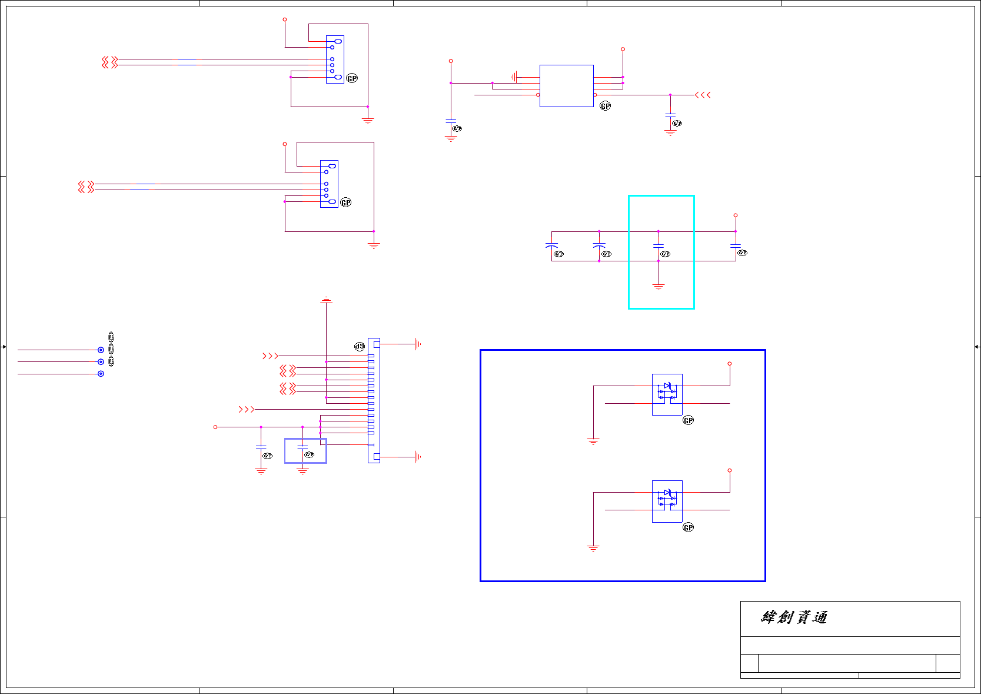Click the dJ badge beside the tall connector
Viewport: 981px width, 694px height.
360,347
